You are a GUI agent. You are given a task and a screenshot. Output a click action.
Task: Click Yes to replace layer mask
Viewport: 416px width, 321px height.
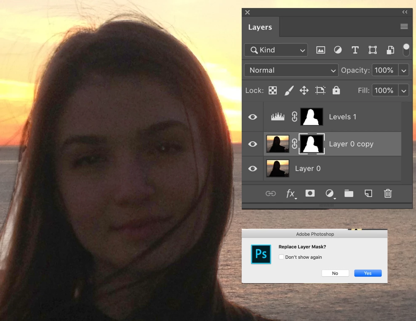coord(368,273)
